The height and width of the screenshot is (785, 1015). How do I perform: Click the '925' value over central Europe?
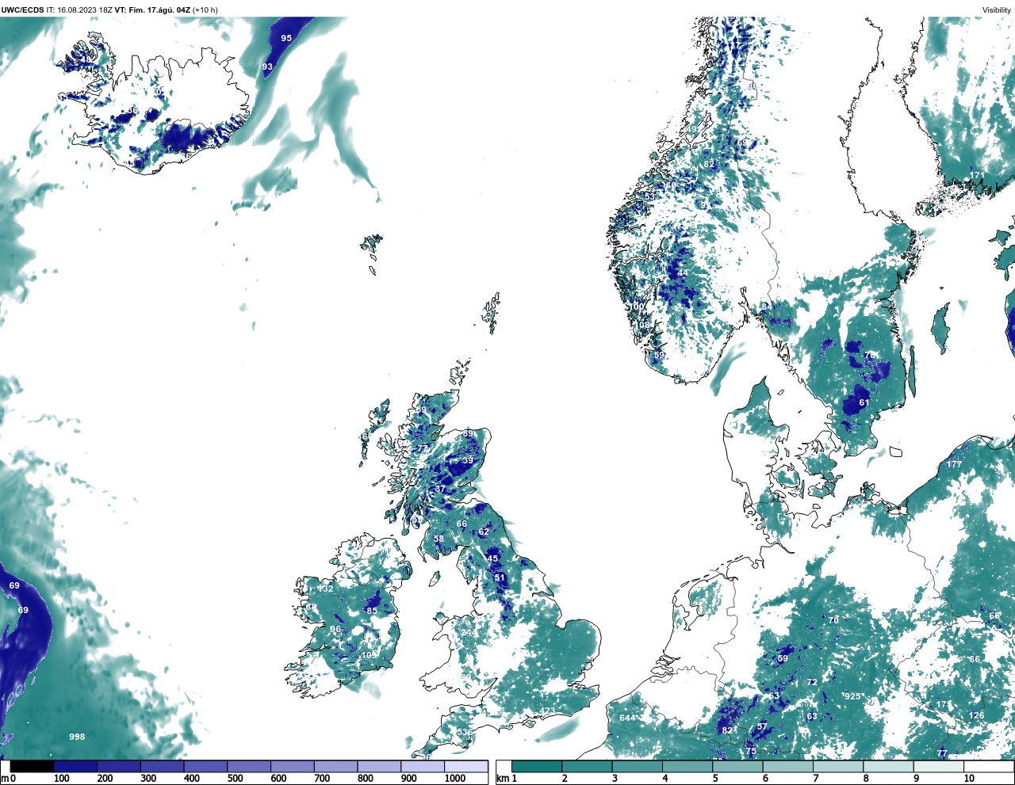pos(852,696)
